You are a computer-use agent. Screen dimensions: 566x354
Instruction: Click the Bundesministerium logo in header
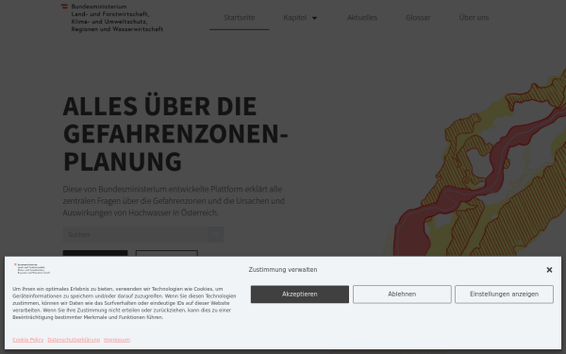[x=112, y=18]
